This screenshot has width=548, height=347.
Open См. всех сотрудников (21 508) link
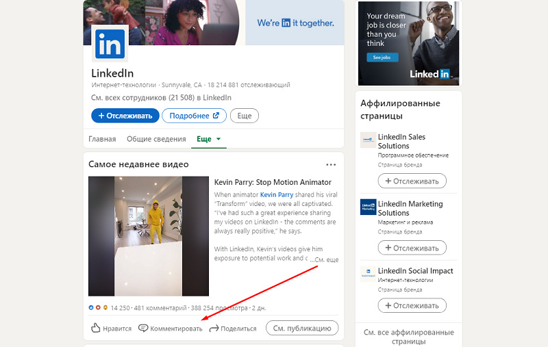tap(161, 98)
